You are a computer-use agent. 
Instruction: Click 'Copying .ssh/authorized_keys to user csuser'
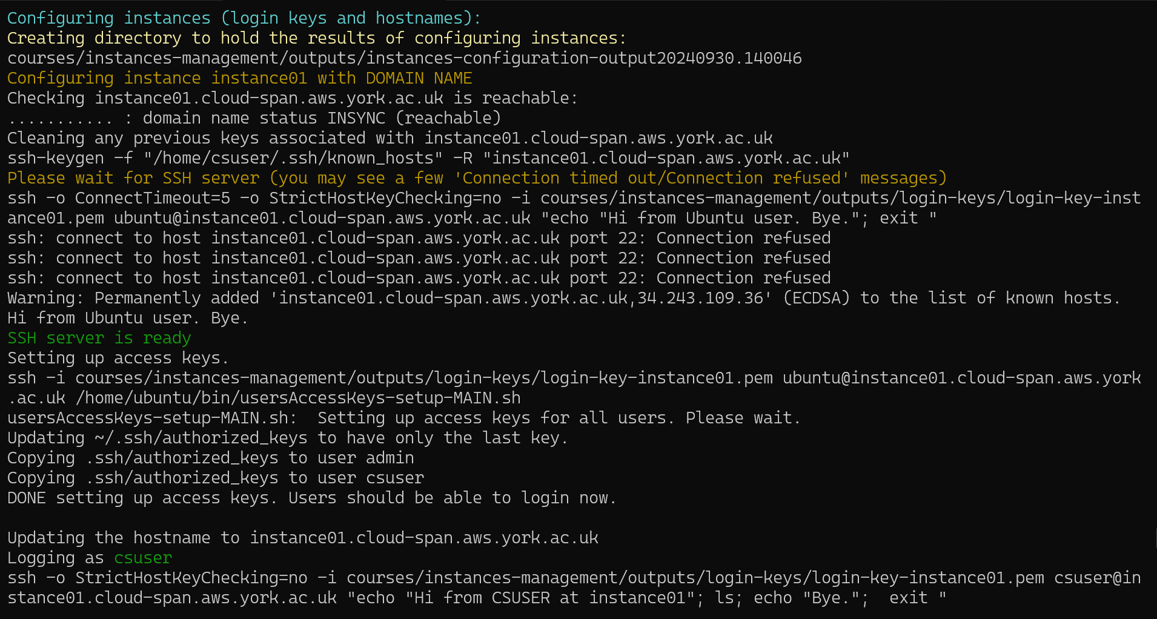215,478
